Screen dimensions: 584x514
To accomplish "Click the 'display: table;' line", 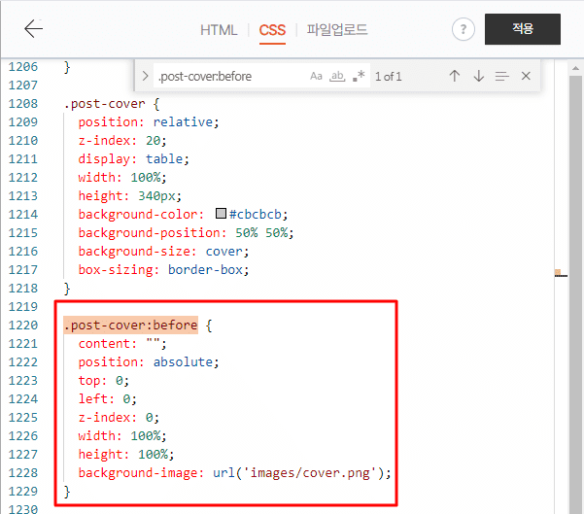I will pos(134,159).
